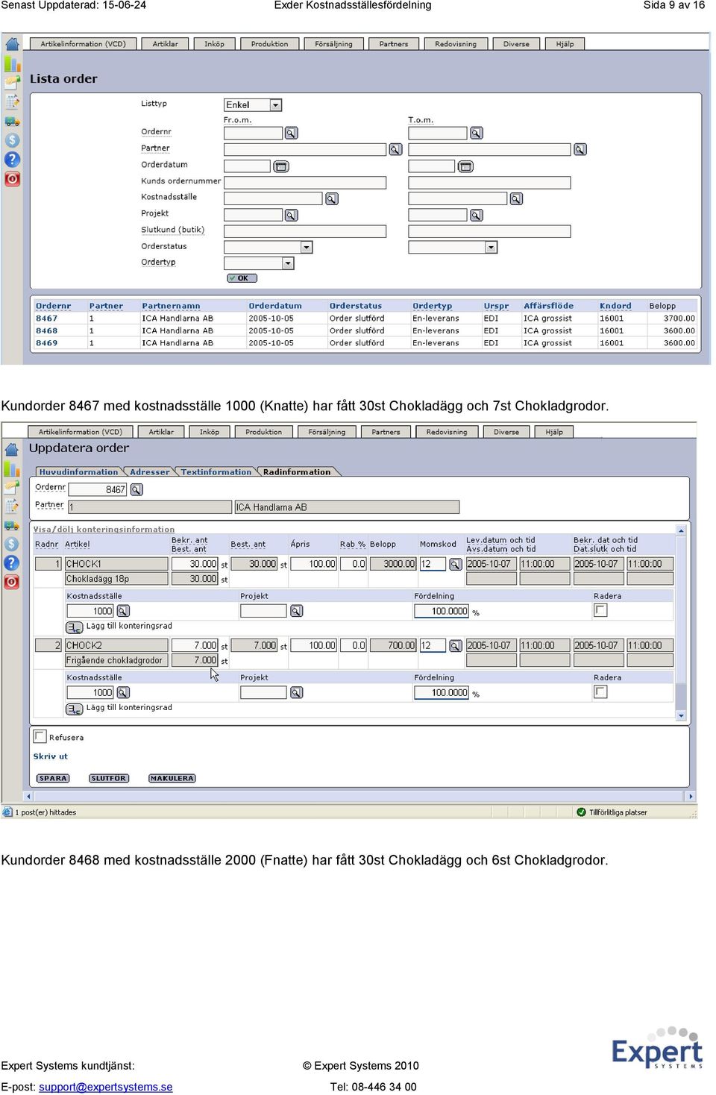Click red power icon in Lista order sidebar

pyautogui.click(x=12, y=179)
